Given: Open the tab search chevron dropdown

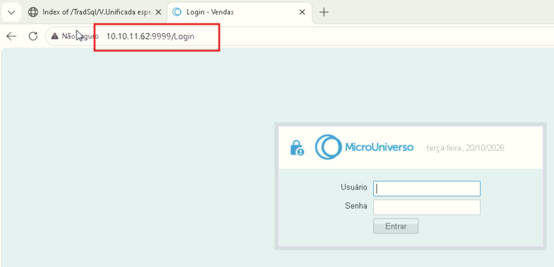Looking at the screenshot, I should 11,12.
